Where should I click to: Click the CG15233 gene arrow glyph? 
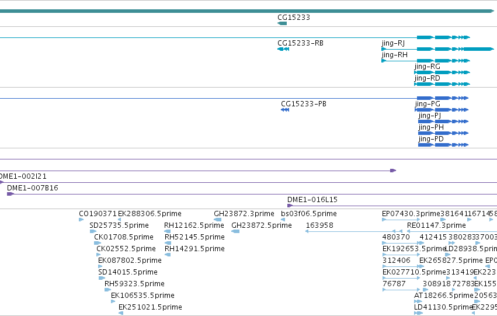(281, 23)
